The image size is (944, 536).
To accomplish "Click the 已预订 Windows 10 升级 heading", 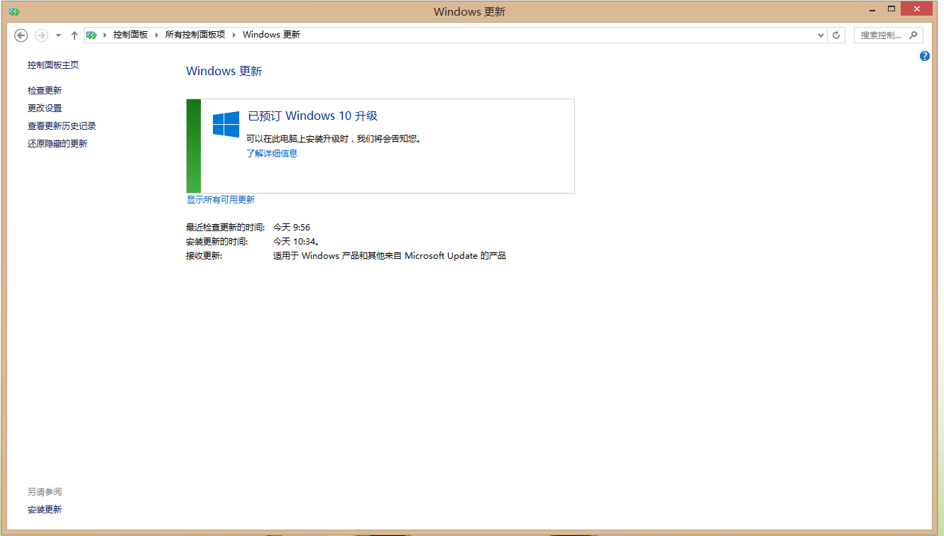I will coord(313,116).
